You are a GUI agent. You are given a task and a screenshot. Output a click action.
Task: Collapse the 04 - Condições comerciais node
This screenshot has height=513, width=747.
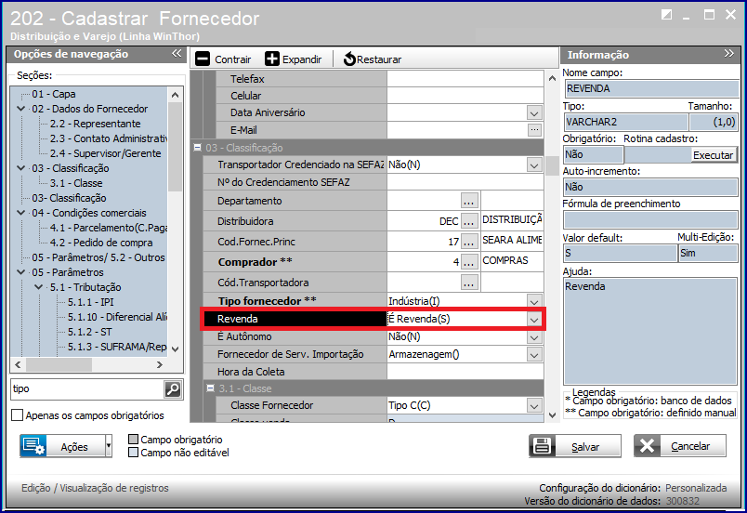[x=21, y=213]
